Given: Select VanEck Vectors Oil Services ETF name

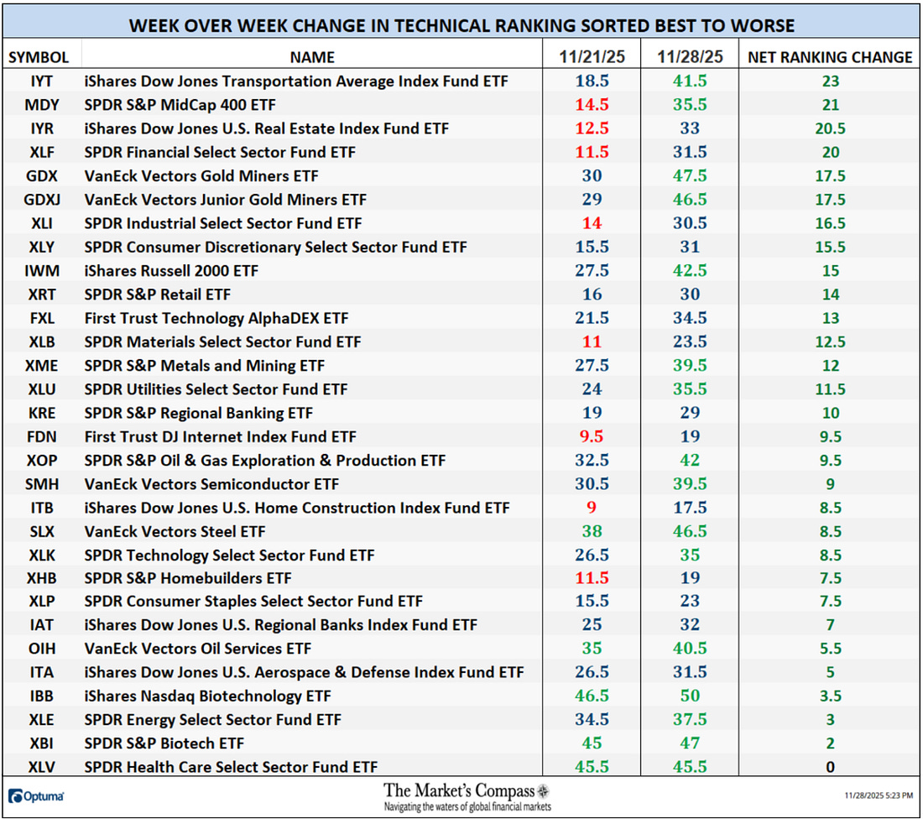Looking at the screenshot, I should pos(198,649).
